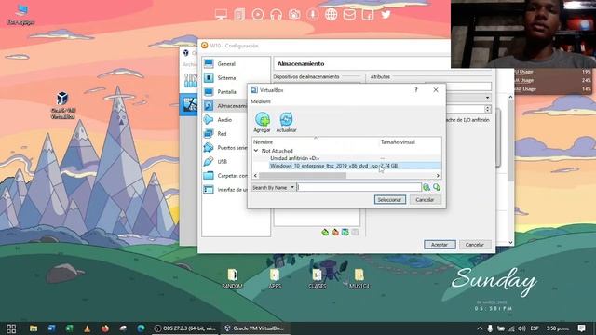Click the Tamaño virtual column header
596x335 pixels.
(x=398, y=142)
